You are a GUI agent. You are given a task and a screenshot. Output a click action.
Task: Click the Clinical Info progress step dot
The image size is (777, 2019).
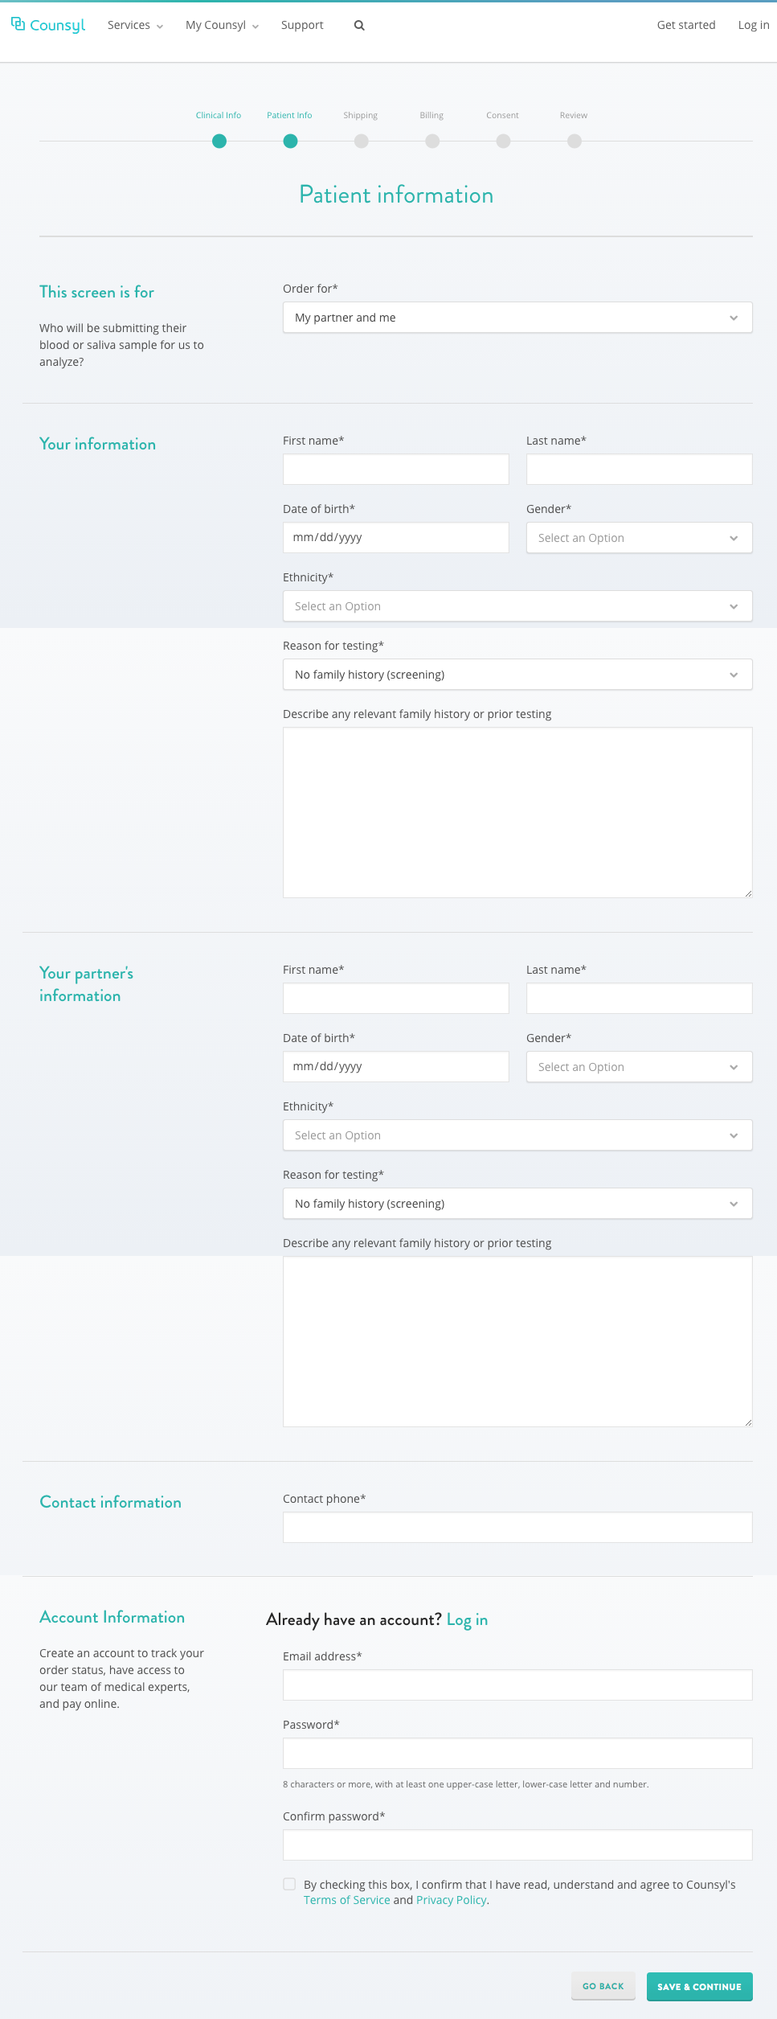pos(219,142)
